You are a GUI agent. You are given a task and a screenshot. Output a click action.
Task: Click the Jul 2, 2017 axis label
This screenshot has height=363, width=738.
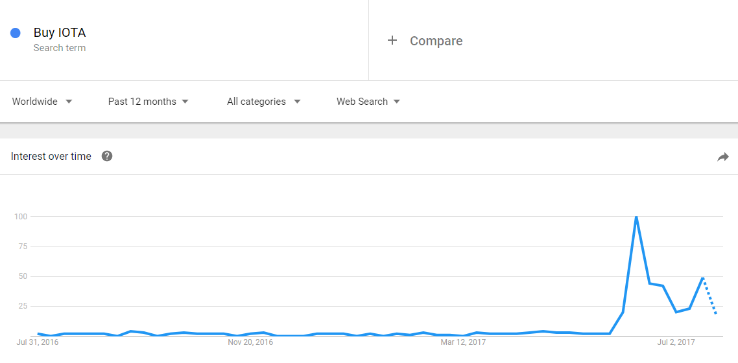(x=676, y=342)
